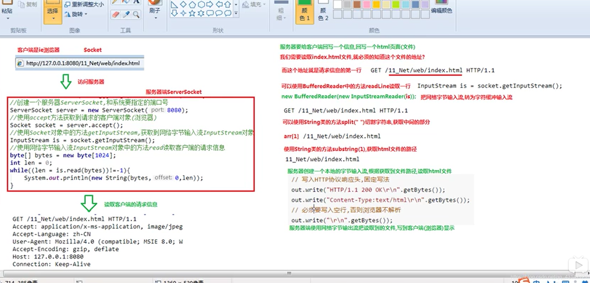Click the Brushes (刷子) tool
Viewport: 590px width, 283px height.
[x=155, y=6]
